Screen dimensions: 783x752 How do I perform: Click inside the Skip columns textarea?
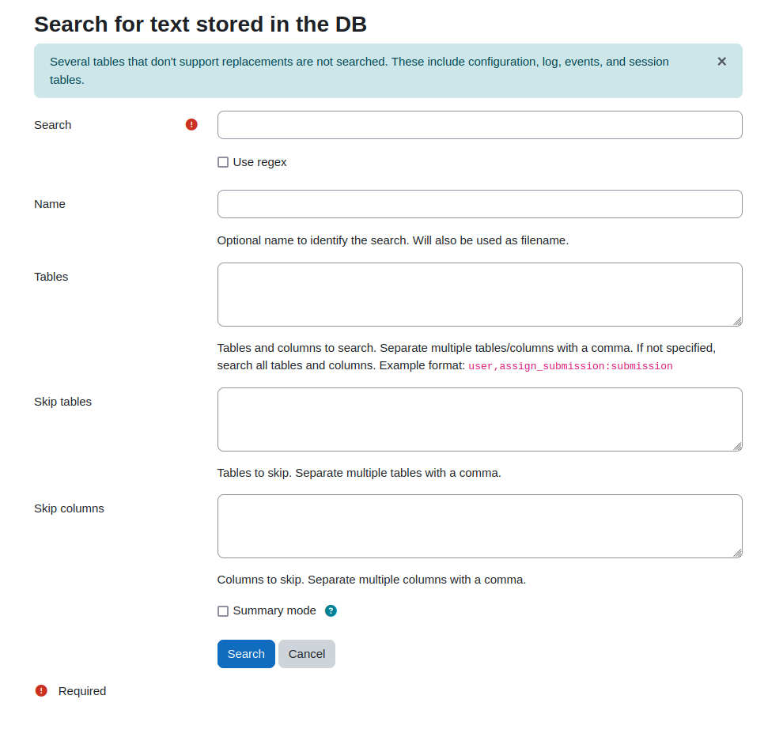click(480, 527)
